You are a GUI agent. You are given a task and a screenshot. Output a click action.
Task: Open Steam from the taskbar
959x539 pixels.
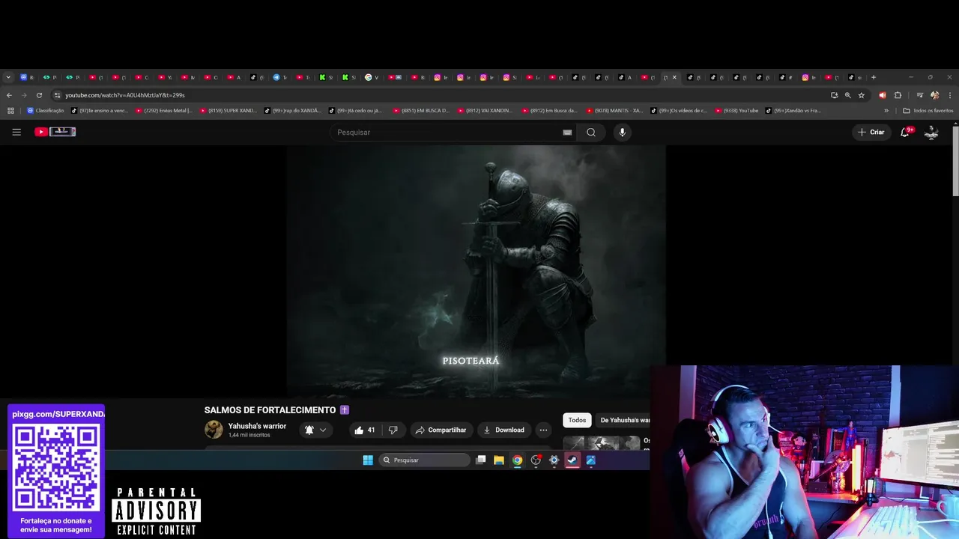point(572,460)
